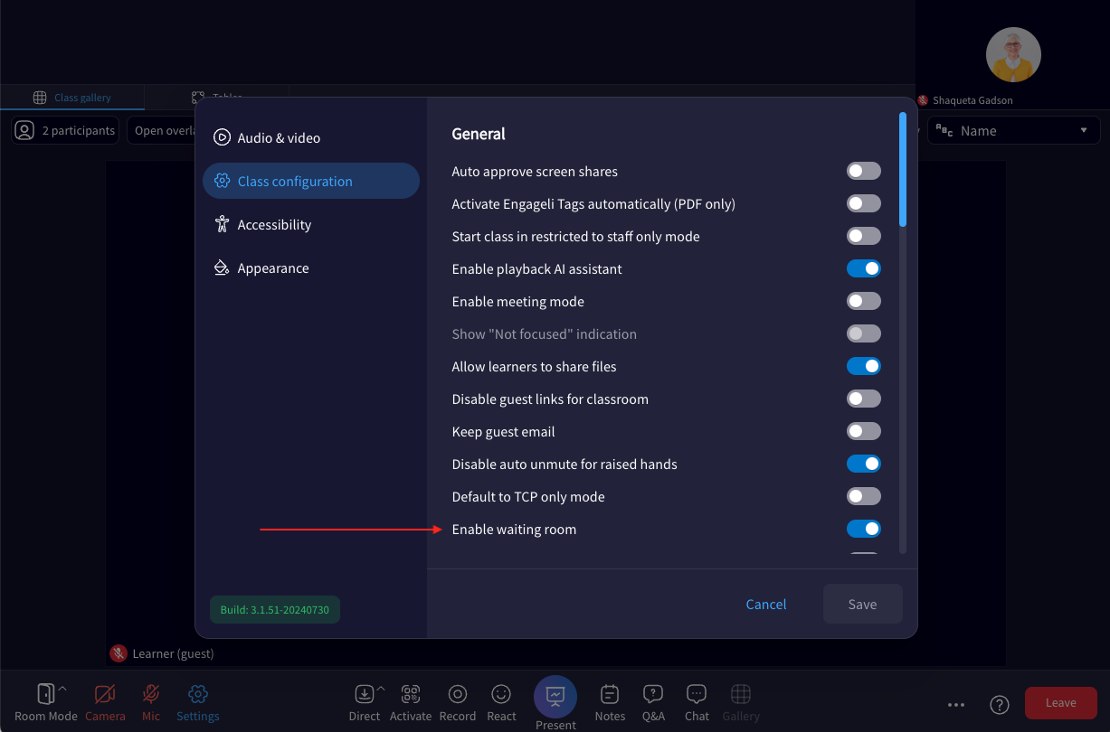The width and height of the screenshot is (1110, 732).
Task: Click the Cancel link
Action: tap(766, 604)
